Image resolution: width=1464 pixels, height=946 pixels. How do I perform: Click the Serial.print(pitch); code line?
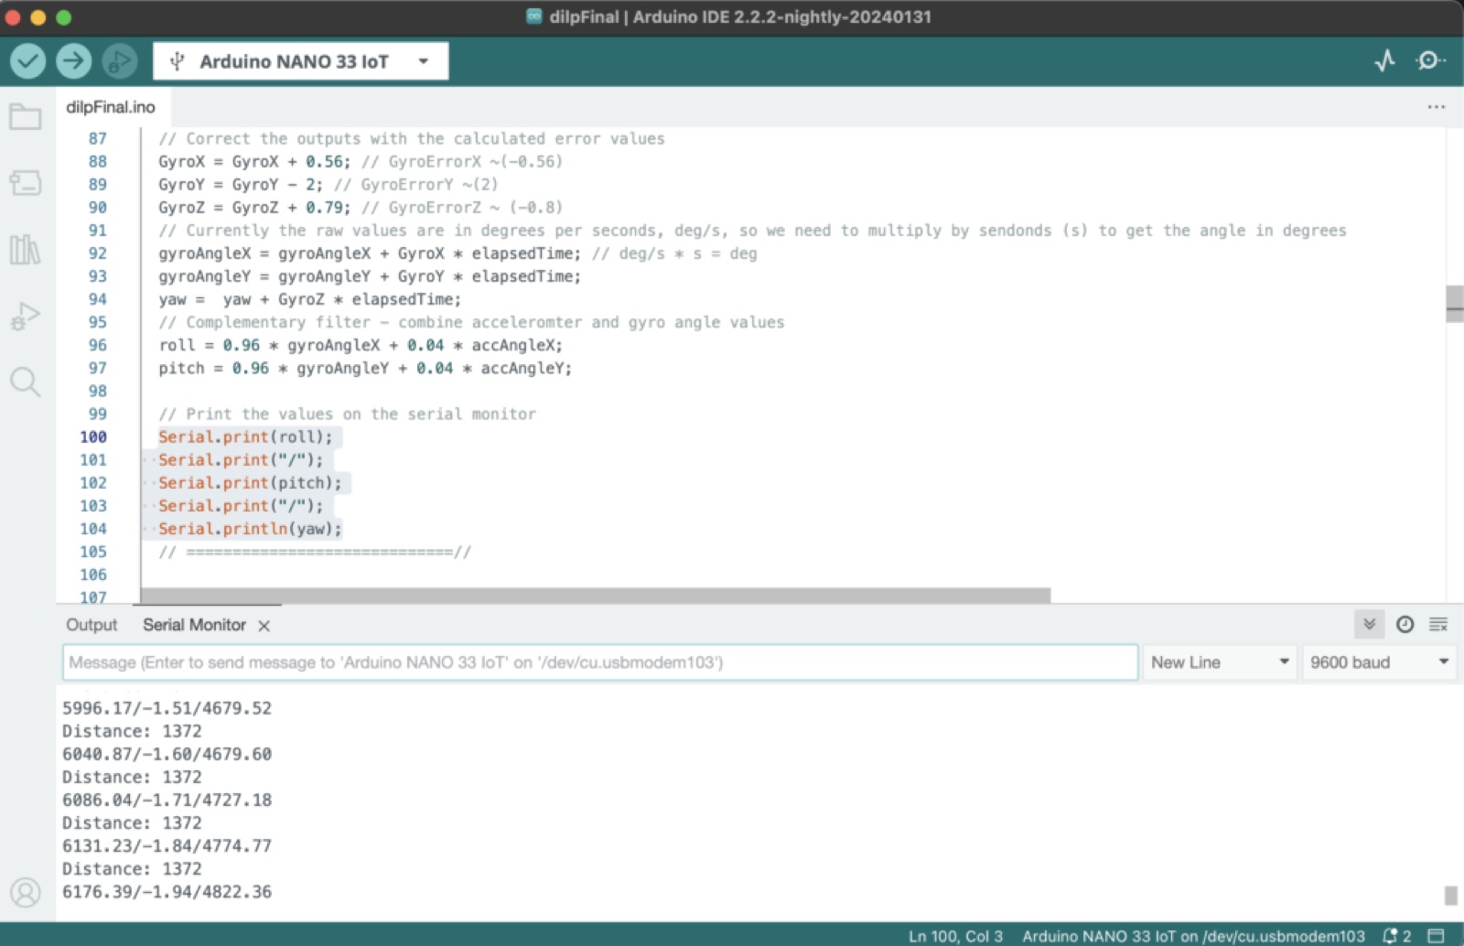point(250,483)
